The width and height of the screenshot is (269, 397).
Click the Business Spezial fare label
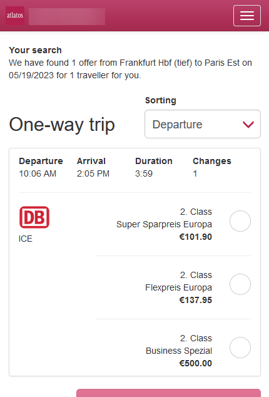tap(179, 351)
